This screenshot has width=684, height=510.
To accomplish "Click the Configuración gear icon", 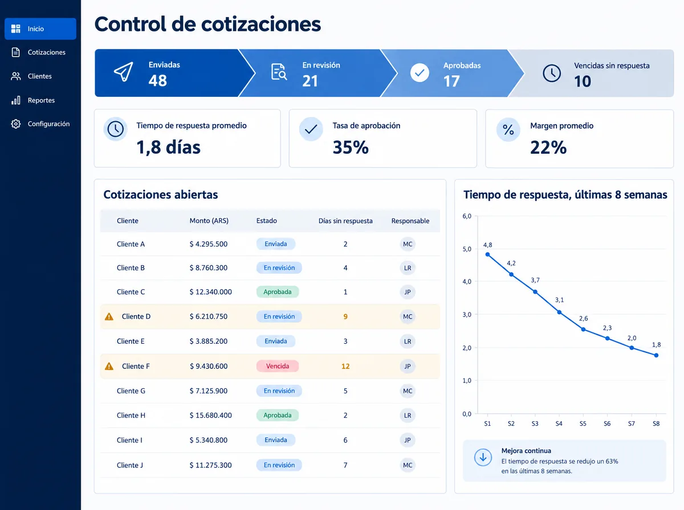I will 16,124.
